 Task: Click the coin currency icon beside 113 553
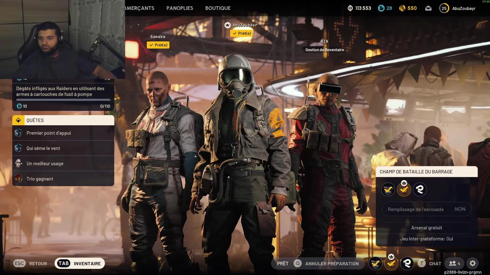(x=350, y=8)
